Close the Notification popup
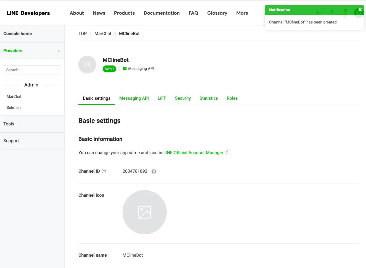366x268 pixels. (x=360, y=10)
